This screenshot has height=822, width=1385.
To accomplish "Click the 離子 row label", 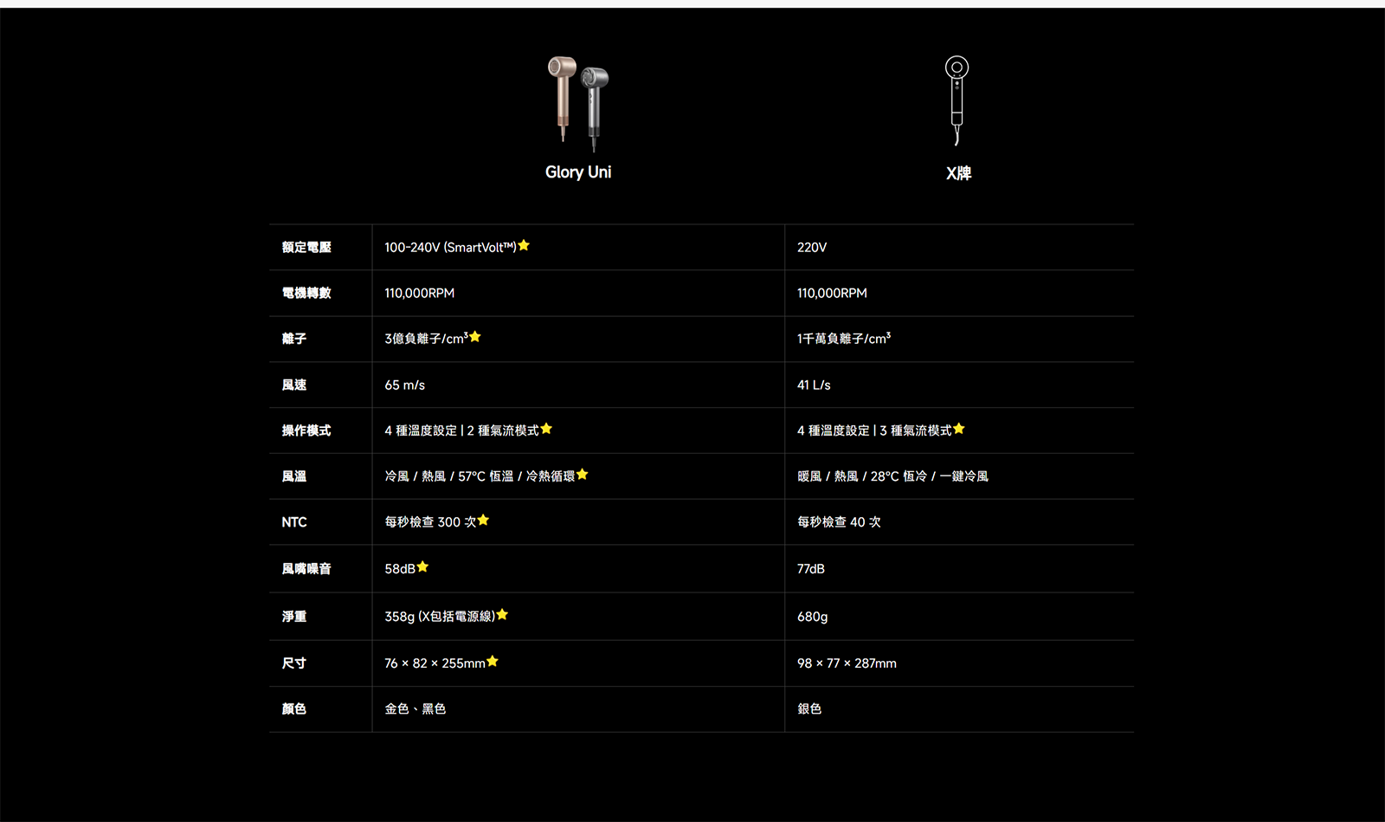I will pyautogui.click(x=294, y=339).
